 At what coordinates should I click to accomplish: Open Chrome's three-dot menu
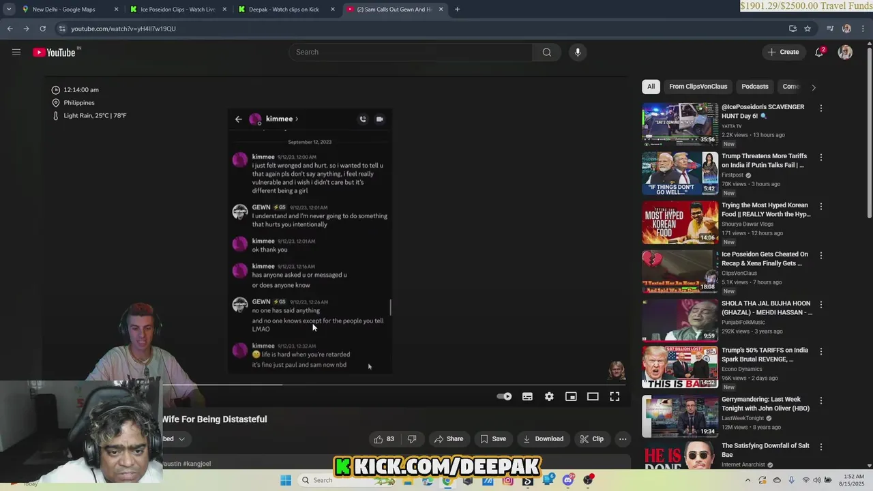pyautogui.click(x=863, y=29)
